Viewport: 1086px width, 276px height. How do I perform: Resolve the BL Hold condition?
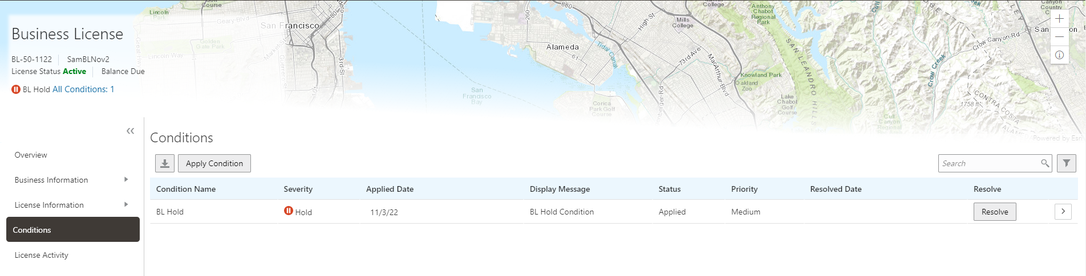pyautogui.click(x=994, y=212)
